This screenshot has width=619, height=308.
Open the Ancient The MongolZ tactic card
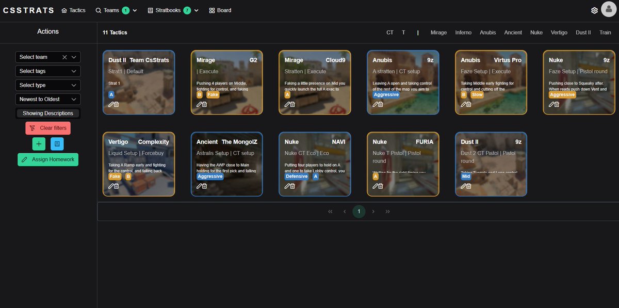point(227,164)
